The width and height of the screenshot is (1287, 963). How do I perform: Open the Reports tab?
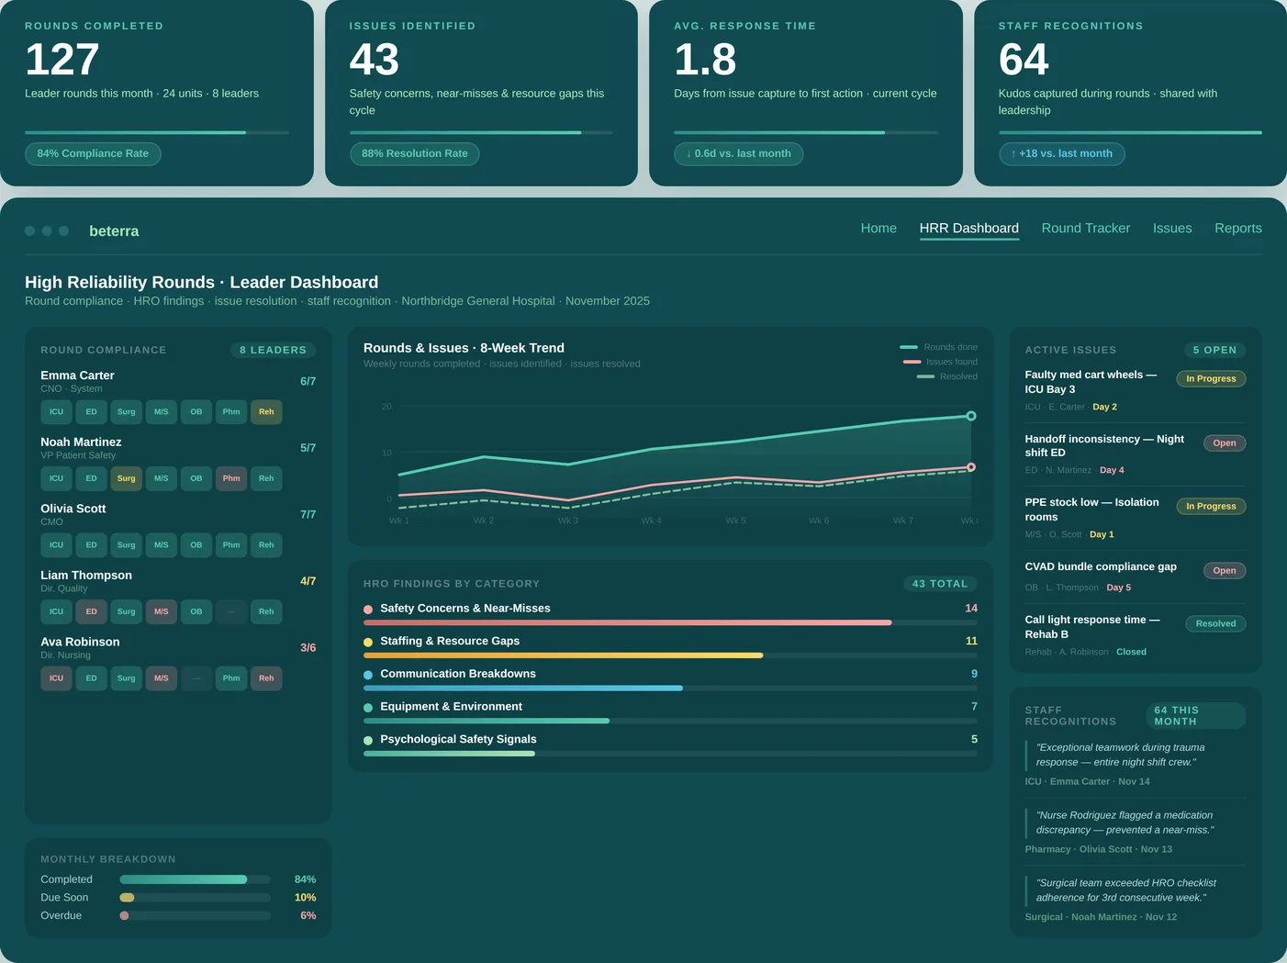[1237, 228]
